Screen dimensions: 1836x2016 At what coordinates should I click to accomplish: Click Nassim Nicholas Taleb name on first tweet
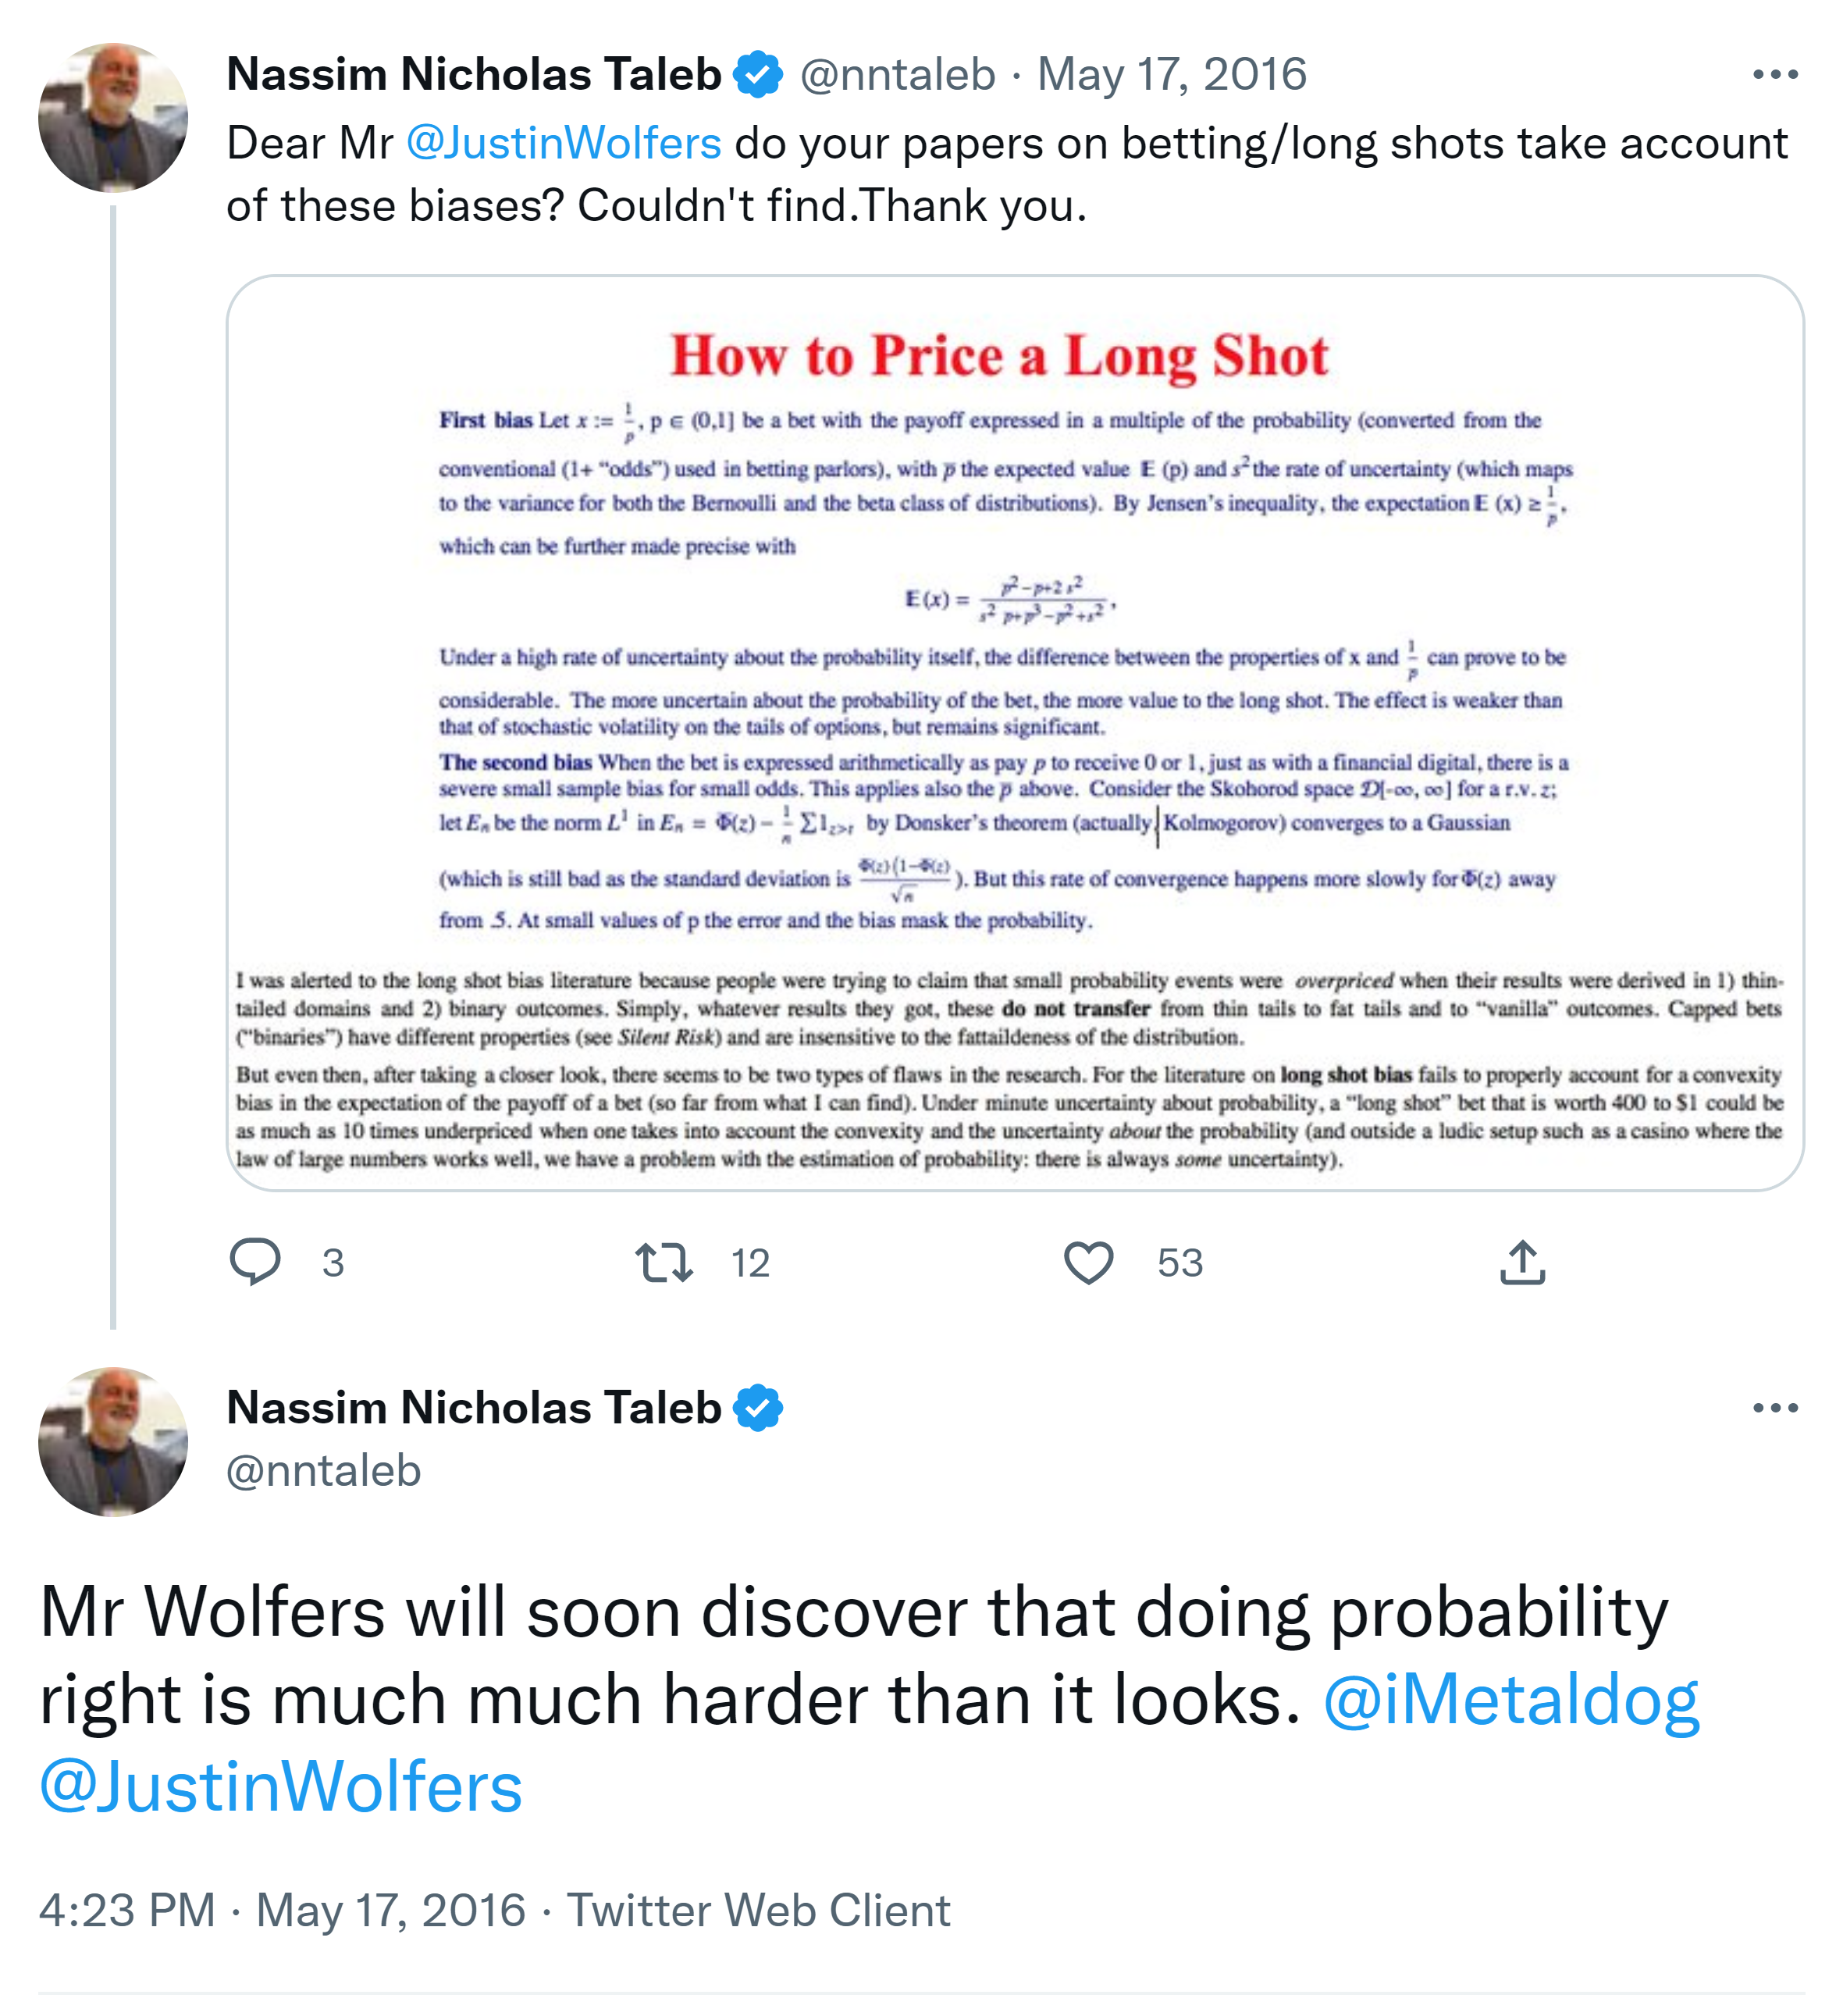pyautogui.click(x=474, y=75)
